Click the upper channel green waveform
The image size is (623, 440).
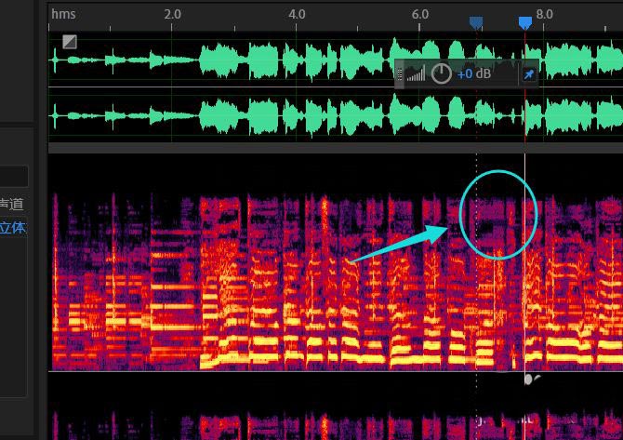coord(279,61)
